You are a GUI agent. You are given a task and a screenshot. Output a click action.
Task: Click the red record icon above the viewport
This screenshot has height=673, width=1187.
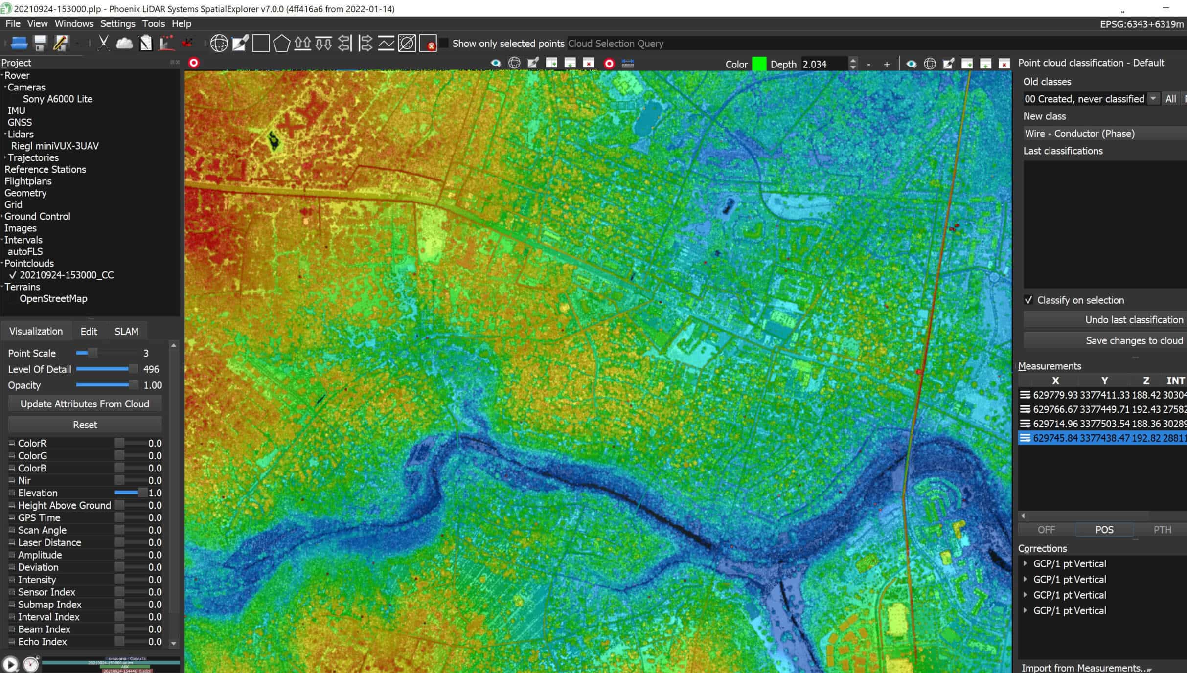click(x=608, y=63)
